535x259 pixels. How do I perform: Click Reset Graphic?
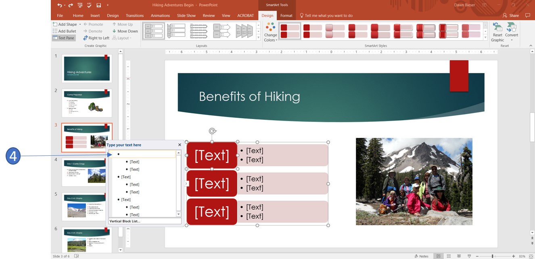click(497, 32)
